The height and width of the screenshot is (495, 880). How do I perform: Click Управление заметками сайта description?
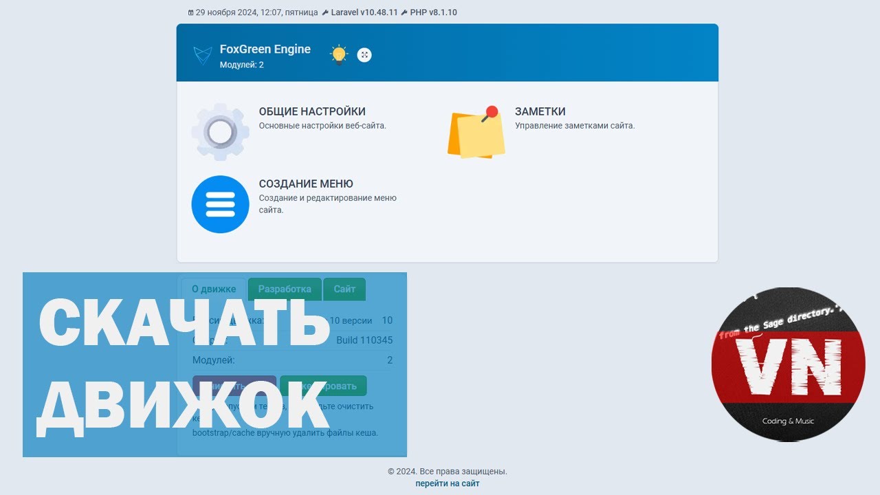[575, 126]
